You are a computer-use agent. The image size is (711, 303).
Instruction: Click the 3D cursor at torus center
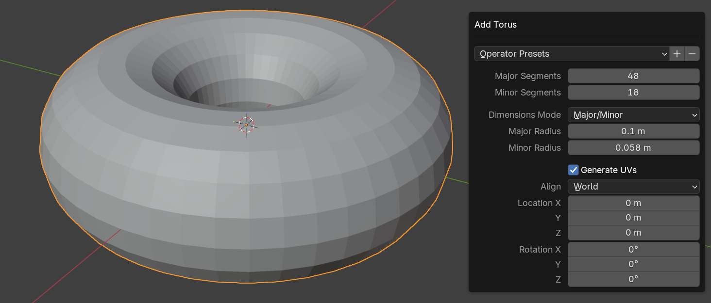(246, 125)
